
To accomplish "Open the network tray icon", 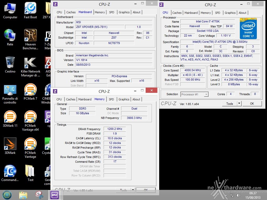I will coord(232,195).
